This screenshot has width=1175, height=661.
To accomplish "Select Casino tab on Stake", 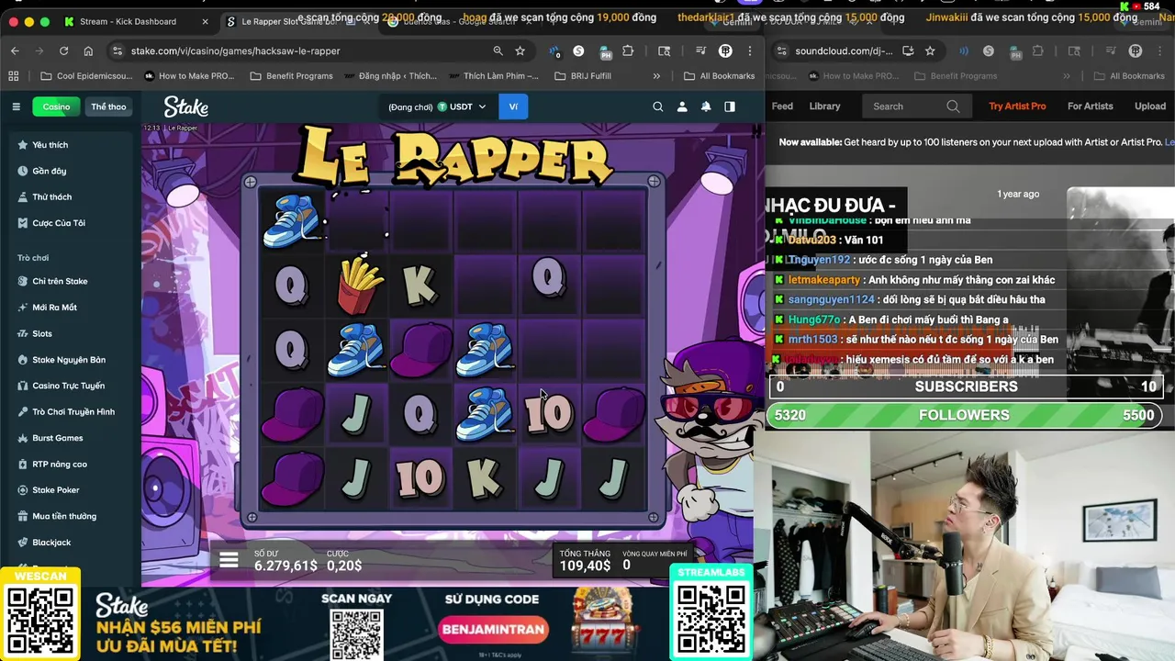I will pyautogui.click(x=56, y=106).
